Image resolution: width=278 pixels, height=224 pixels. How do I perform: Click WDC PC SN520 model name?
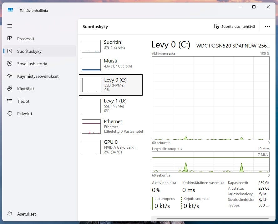233,46
